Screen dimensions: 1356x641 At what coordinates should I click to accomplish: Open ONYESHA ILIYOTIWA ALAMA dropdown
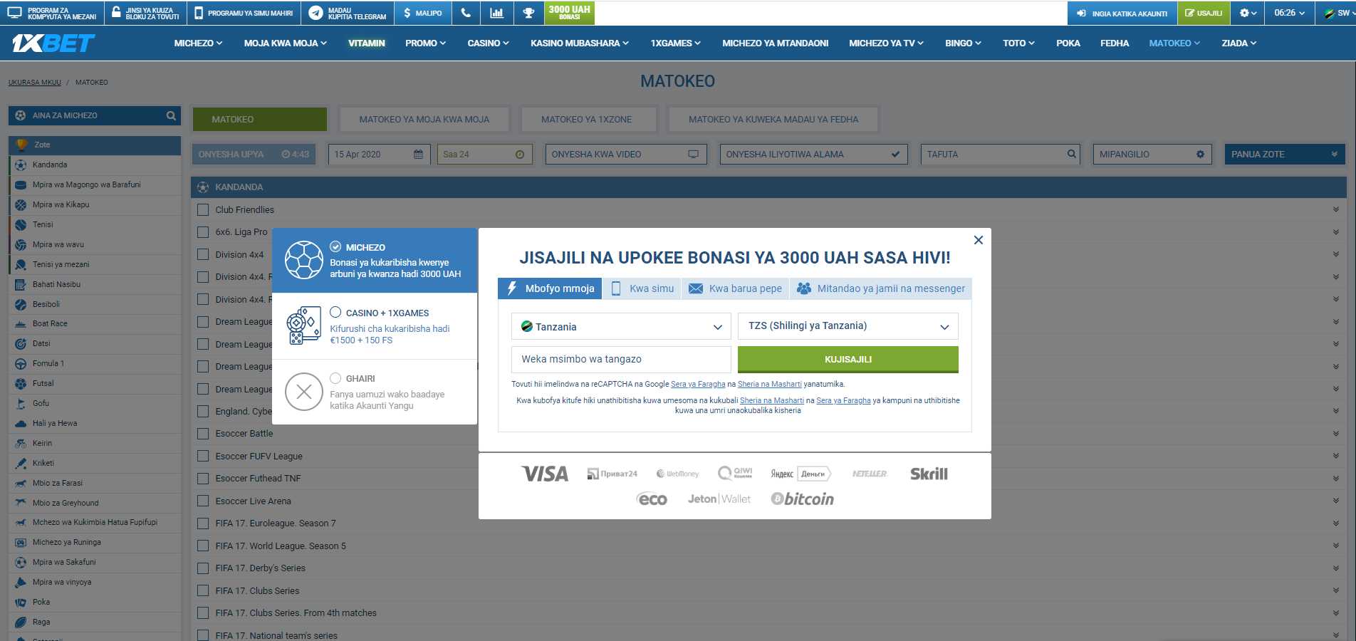click(x=813, y=155)
